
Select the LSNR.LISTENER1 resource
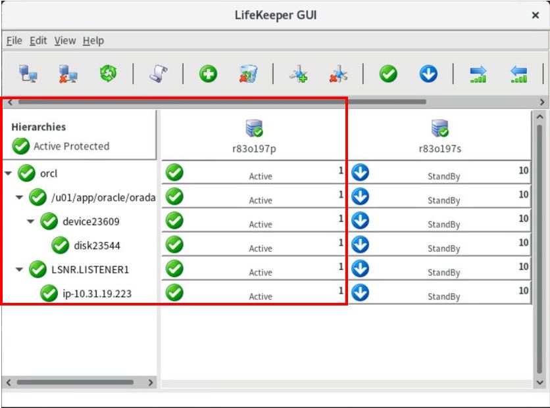[90, 269]
